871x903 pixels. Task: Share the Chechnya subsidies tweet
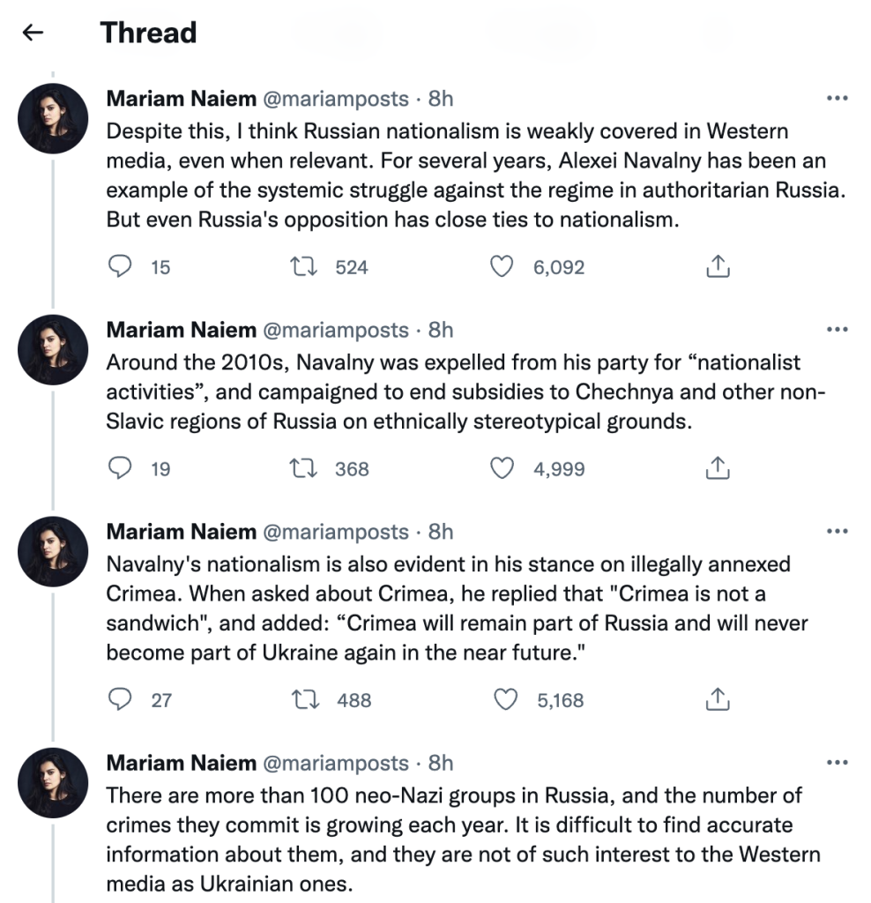pos(718,467)
